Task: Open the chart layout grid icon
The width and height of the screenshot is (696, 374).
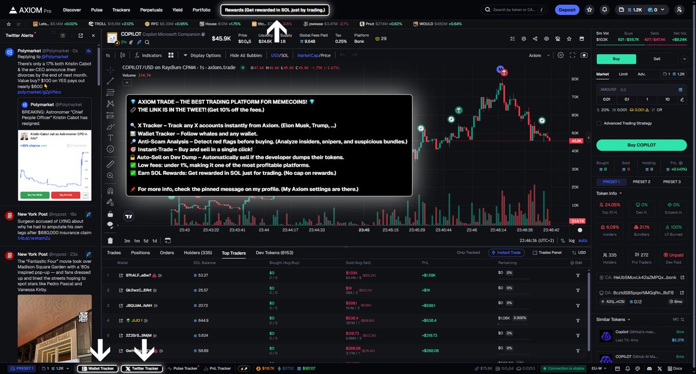Action: point(171,56)
